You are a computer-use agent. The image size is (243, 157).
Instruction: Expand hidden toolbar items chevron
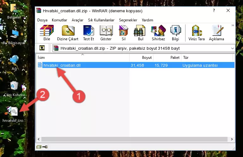(x=233, y=25)
